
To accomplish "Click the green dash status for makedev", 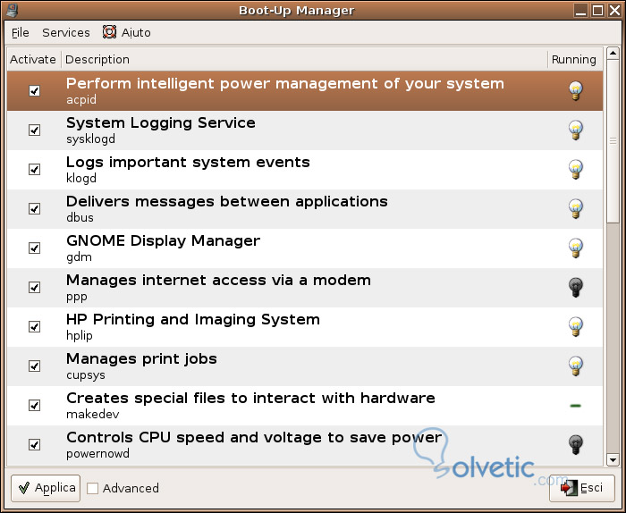I will [x=575, y=406].
